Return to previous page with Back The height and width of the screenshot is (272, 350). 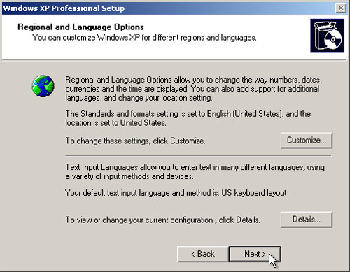pos(203,254)
